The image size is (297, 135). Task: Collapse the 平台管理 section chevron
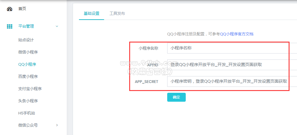coord(57,26)
